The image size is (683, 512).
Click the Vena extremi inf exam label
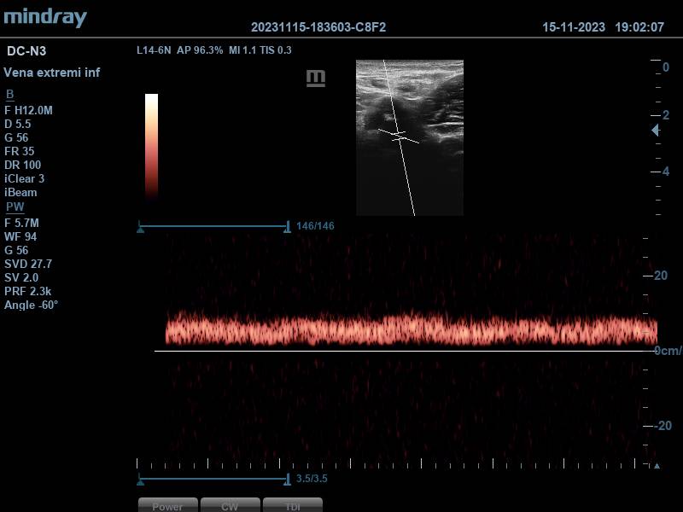point(52,73)
